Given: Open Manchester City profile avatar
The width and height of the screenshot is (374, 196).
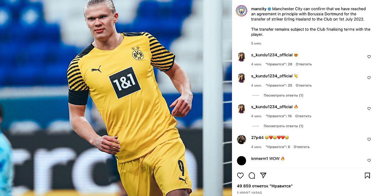Looking at the screenshot, I should click(x=242, y=11).
